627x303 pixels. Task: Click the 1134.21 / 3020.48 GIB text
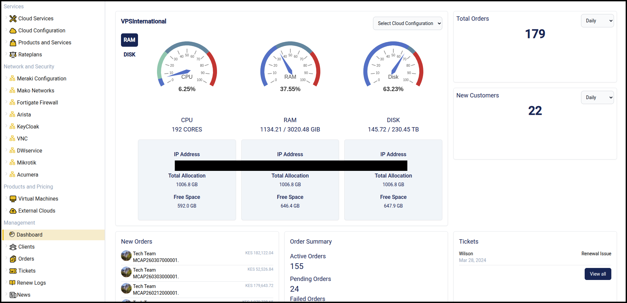point(290,129)
